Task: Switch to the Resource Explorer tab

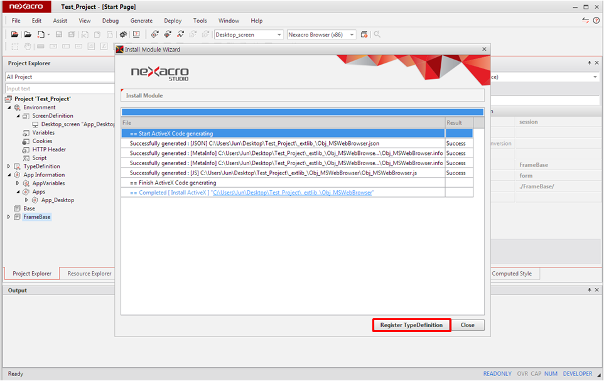Action: (x=89, y=274)
